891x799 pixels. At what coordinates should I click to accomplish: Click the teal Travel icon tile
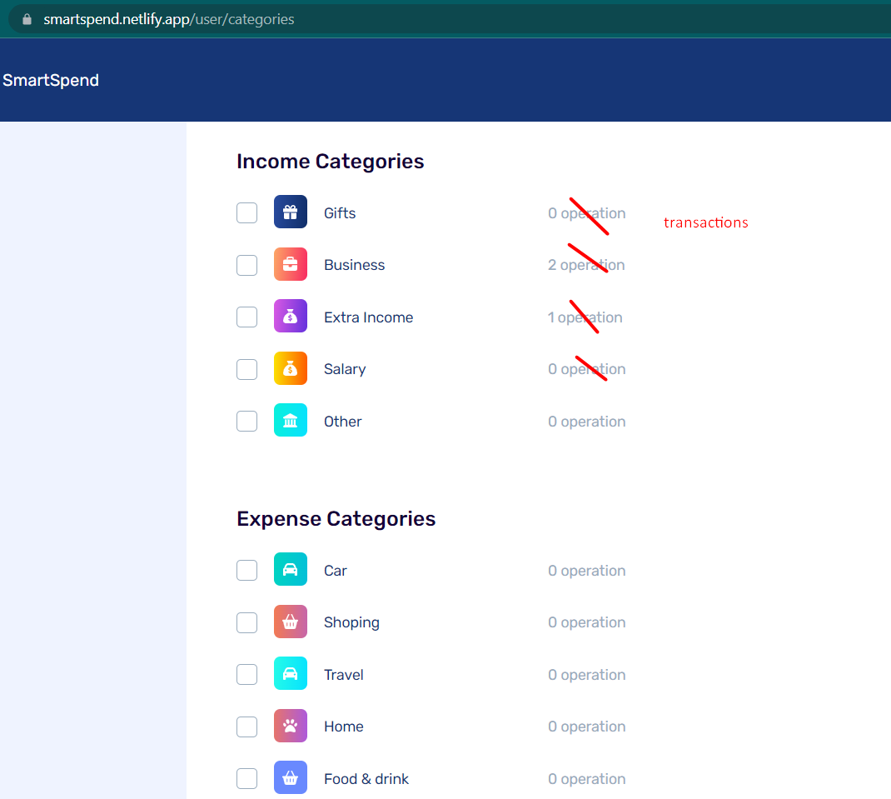coord(290,674)
